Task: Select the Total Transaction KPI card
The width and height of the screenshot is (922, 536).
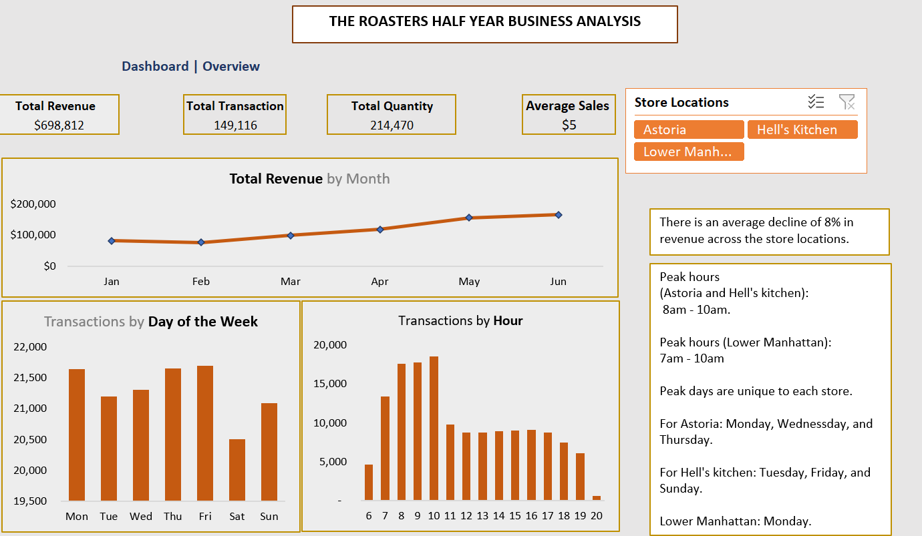Action: [x=235, y=115]
